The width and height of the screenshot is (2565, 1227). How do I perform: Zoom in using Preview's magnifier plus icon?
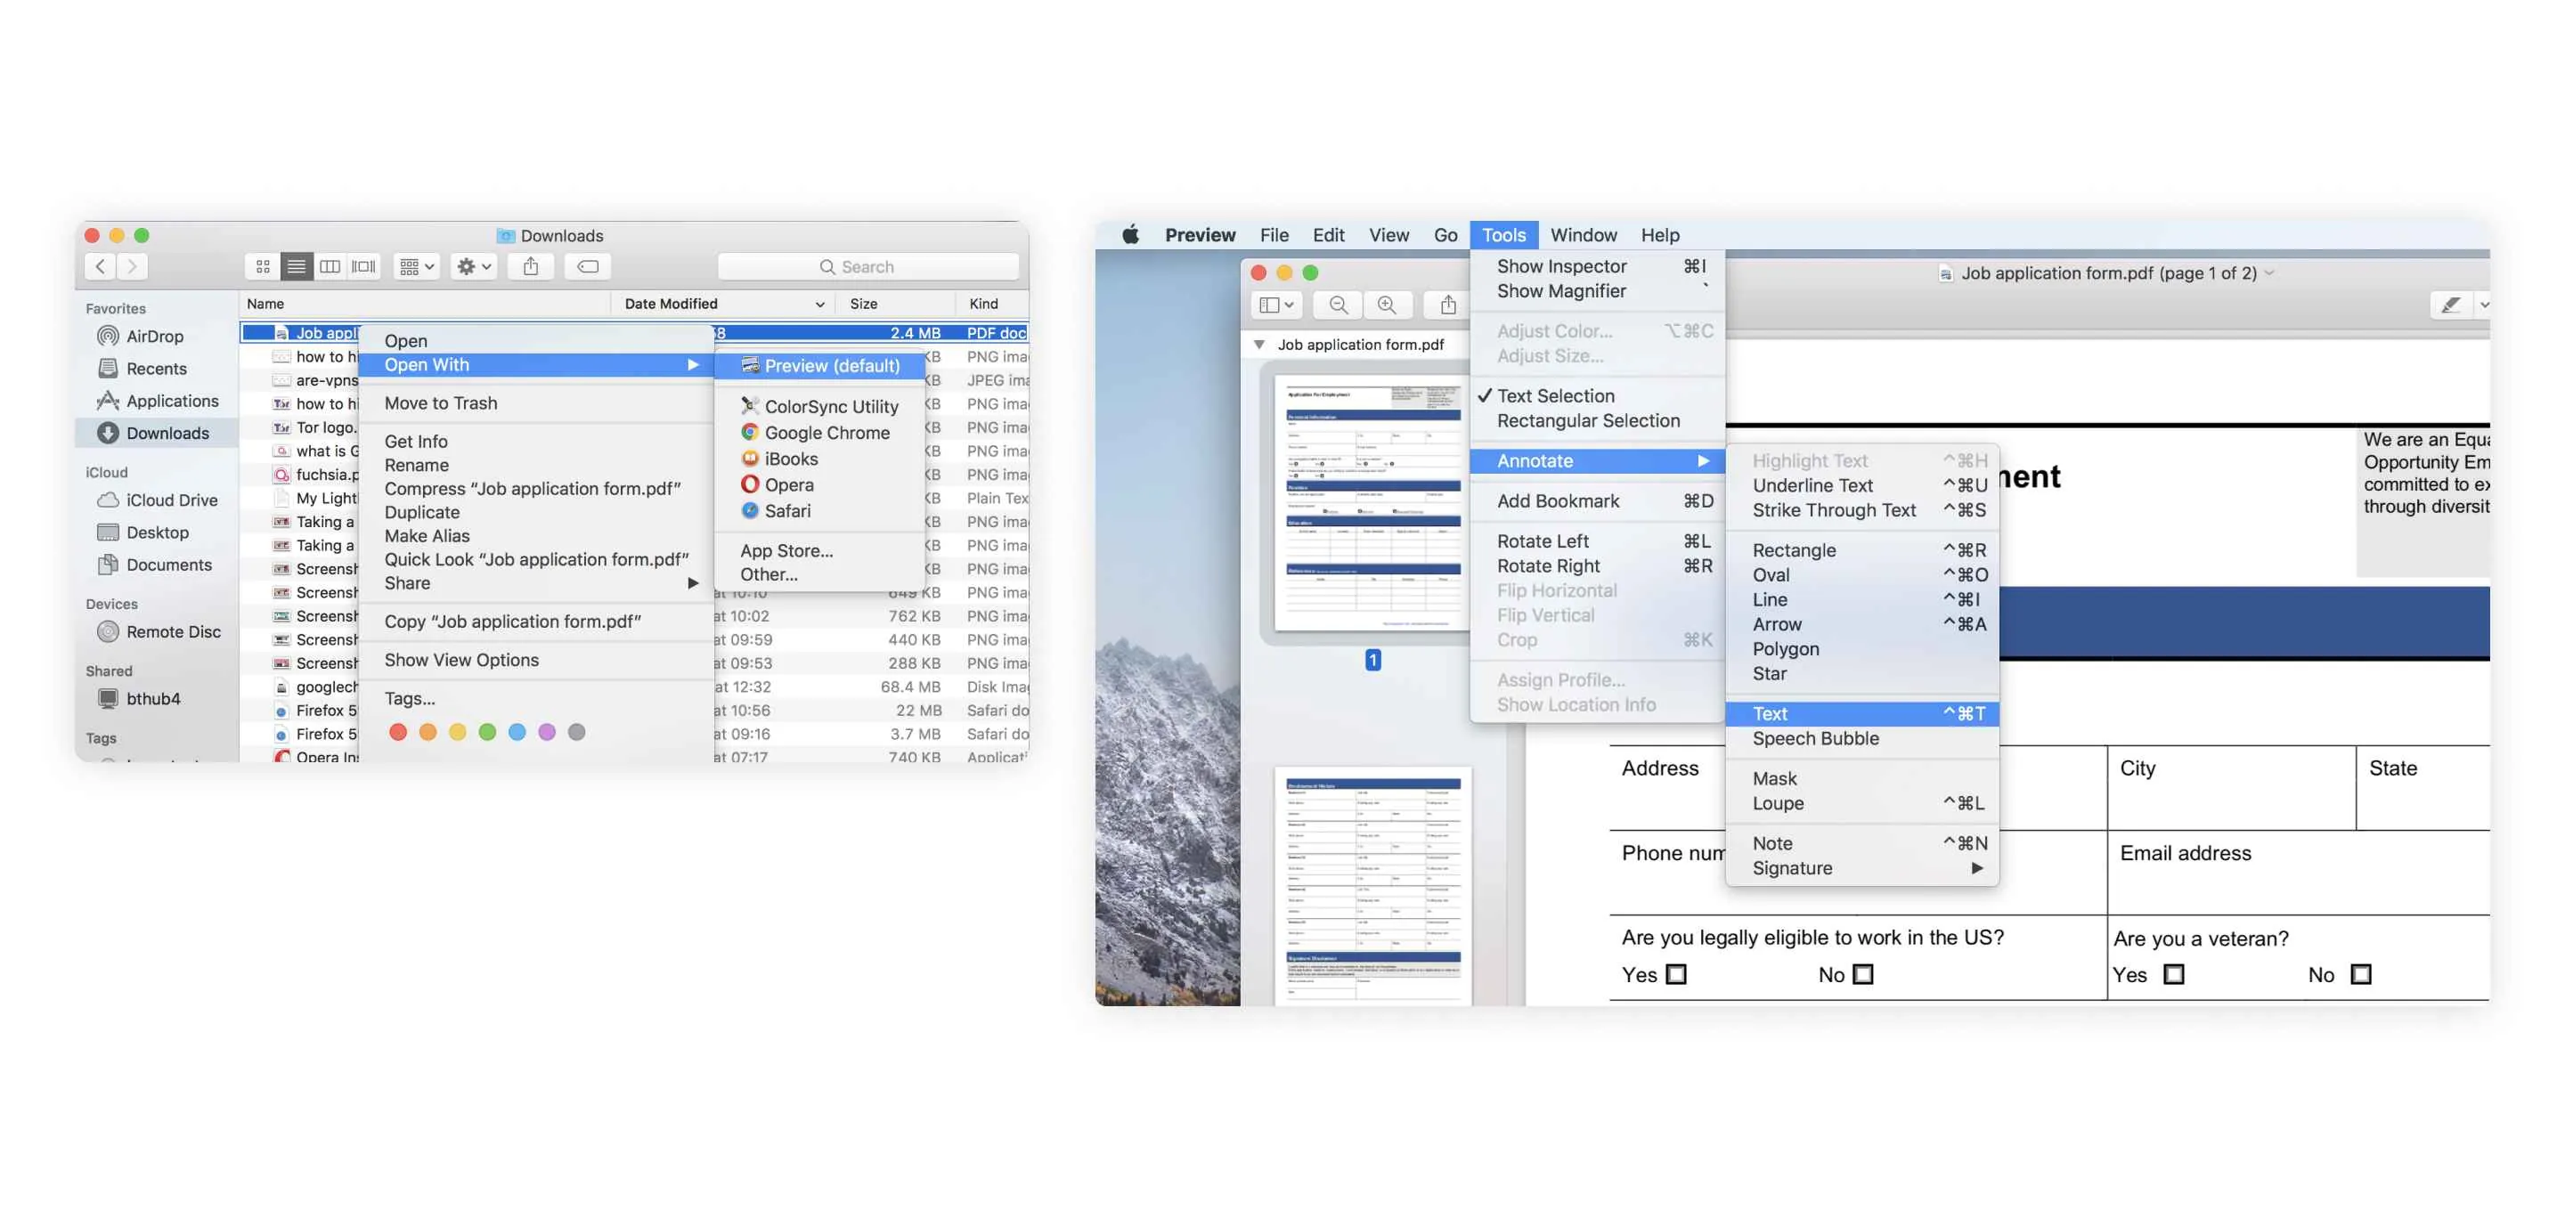pyautogui.click(x=1388, y=305)
